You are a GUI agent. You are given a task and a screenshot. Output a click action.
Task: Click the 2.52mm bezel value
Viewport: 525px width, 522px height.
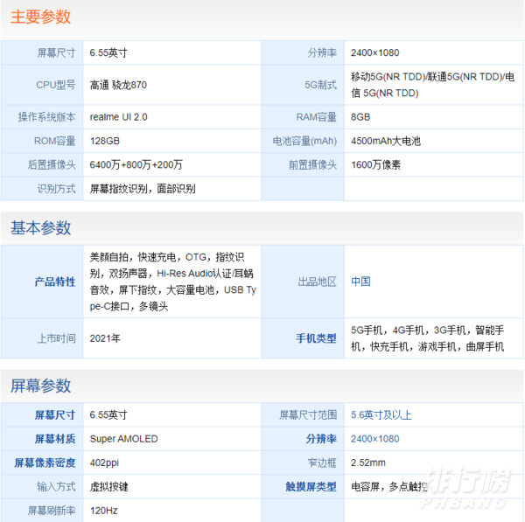pos(368,463)
